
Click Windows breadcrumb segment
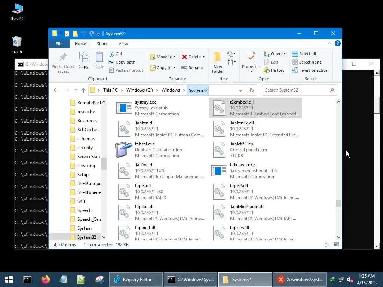[x=171, y=90]
